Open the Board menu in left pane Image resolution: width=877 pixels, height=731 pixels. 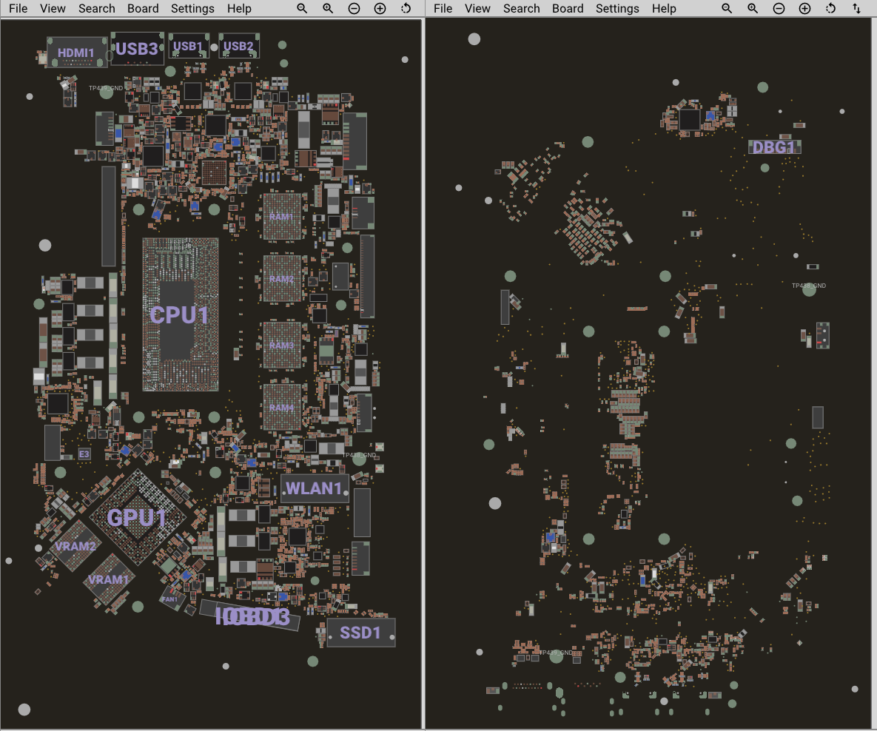[x=143, y=8]
